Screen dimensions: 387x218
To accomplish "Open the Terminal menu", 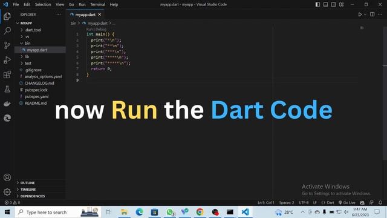I will tap(97, 4).
